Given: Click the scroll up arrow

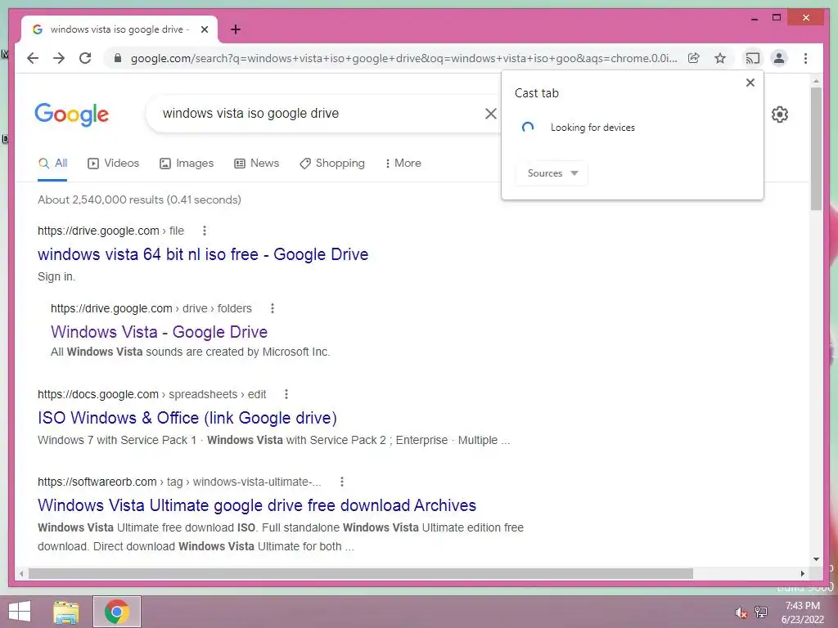Looking at the screenshot, I should tap(816, 81).
